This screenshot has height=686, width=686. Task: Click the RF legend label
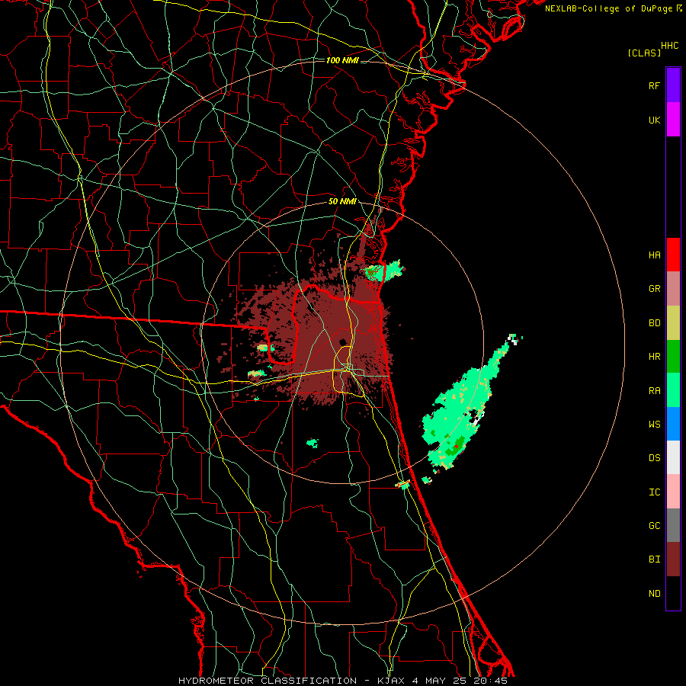pos(654,85)
